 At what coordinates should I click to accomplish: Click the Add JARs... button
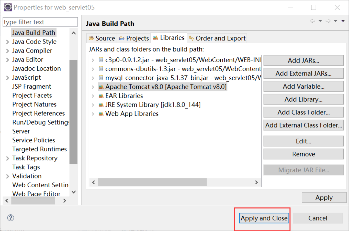[x=303, y=60]
